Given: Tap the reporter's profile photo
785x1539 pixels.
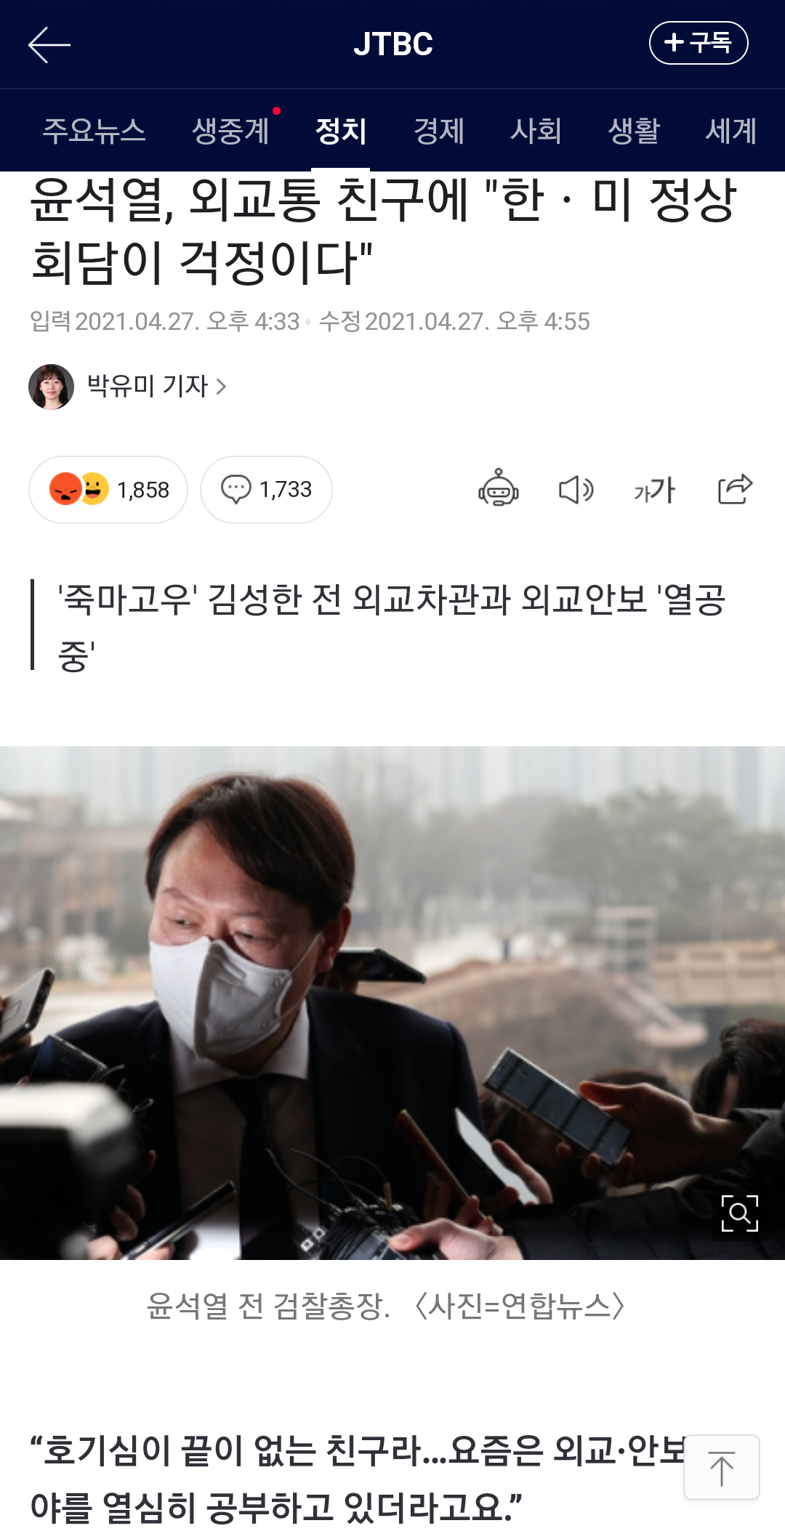Looking at the screenshot, I should (x=51, y=387).
